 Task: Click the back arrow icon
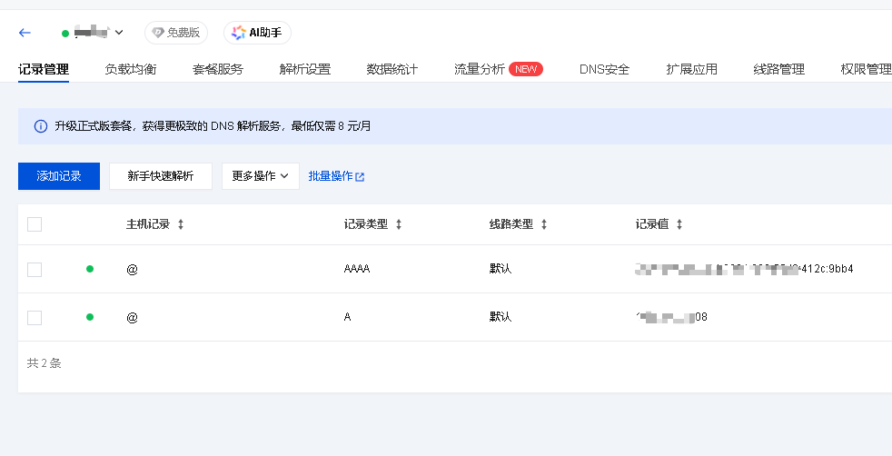(25, 33)
